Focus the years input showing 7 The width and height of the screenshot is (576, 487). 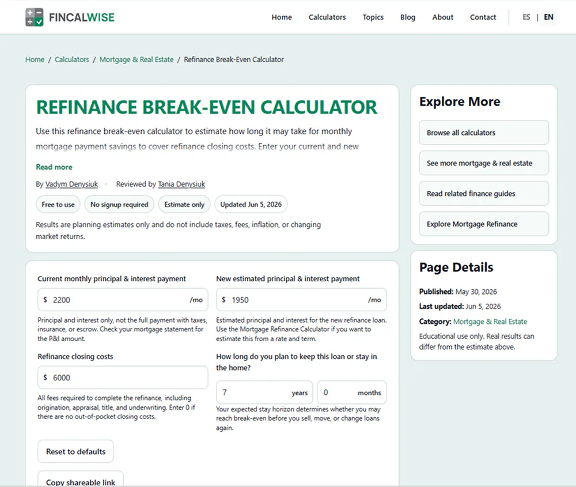(264, 392)
